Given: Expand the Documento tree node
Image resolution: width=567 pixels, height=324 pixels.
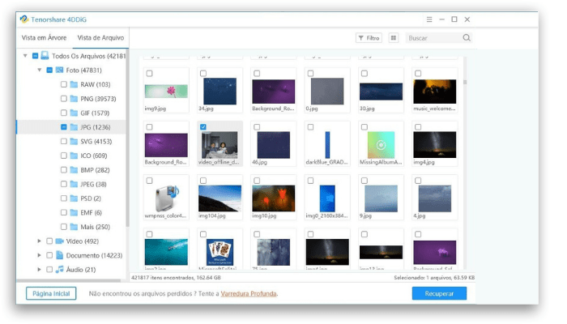Looking at the screenshot, I should point(40,255).
